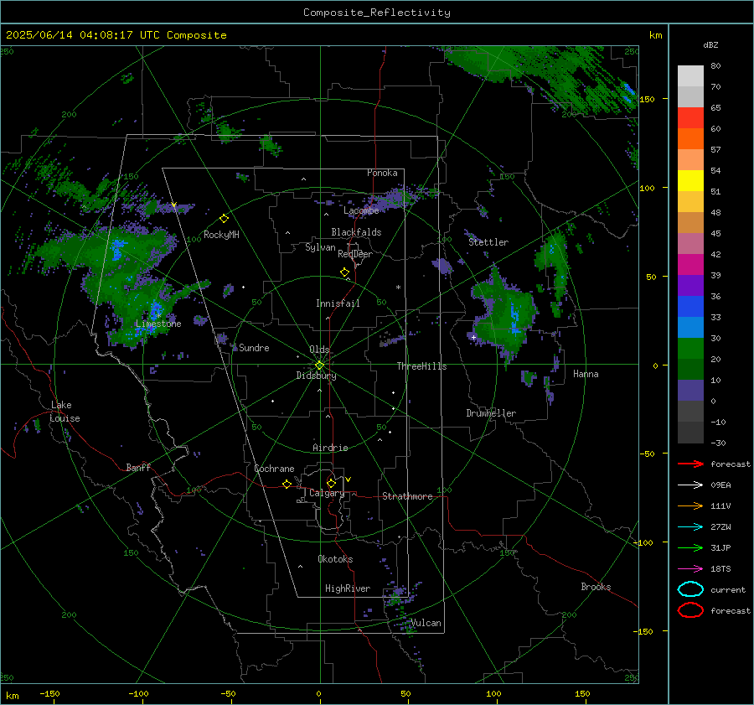The width and height of the screenshot is (754, 705).
Task: Select the magenta 42 dBZ color swatch
Action: pos(690,264)
